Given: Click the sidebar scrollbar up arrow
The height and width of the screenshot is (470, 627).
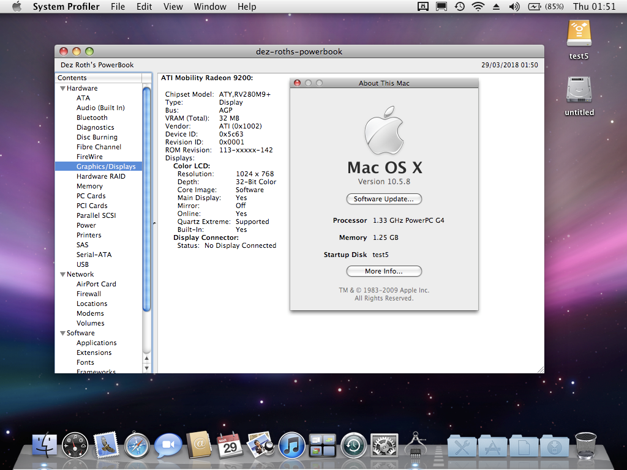Looking at the screenshot, I should click(x=147, y=359).
